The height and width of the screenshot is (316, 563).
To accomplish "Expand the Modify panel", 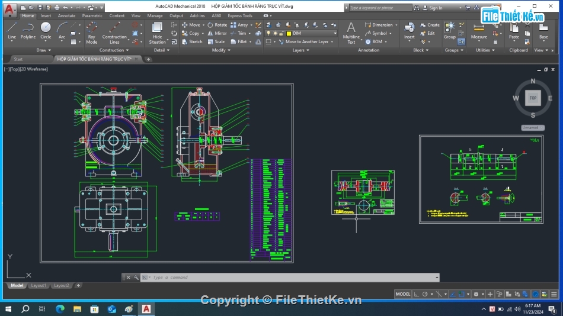I will pos(221,50).
